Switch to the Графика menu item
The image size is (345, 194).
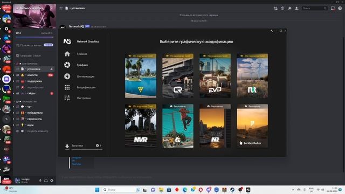tap(82, 65)
